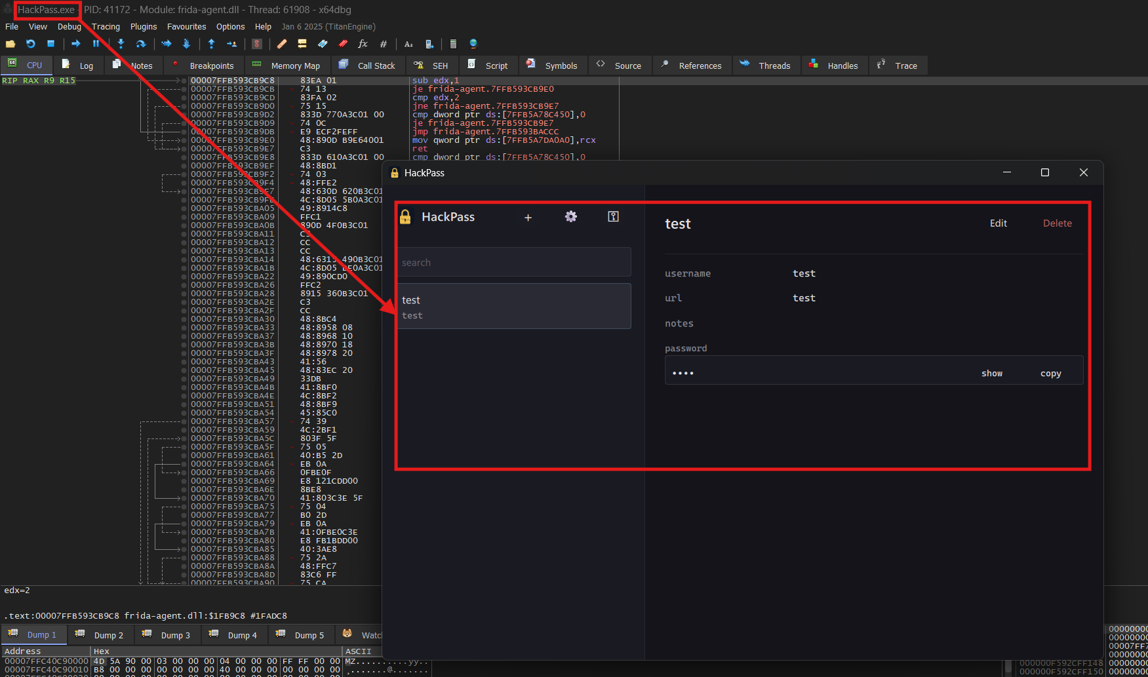
Task: Switch to the CPU tab
Action: [x=26, y=66]
